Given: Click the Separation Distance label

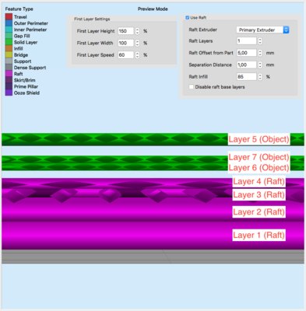Looking at the screenshot, I should 210,65.
